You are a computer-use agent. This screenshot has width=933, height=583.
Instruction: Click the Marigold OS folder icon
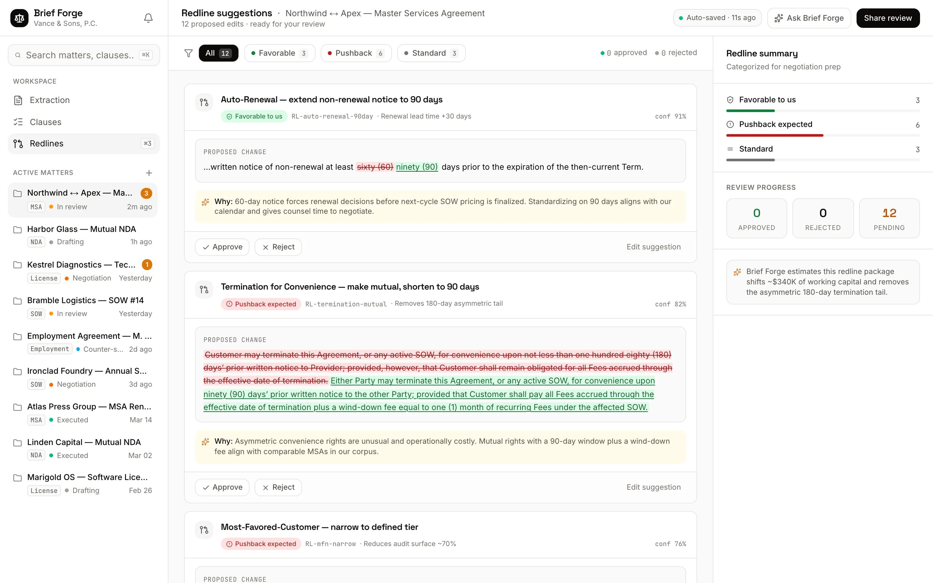(18, 478)
